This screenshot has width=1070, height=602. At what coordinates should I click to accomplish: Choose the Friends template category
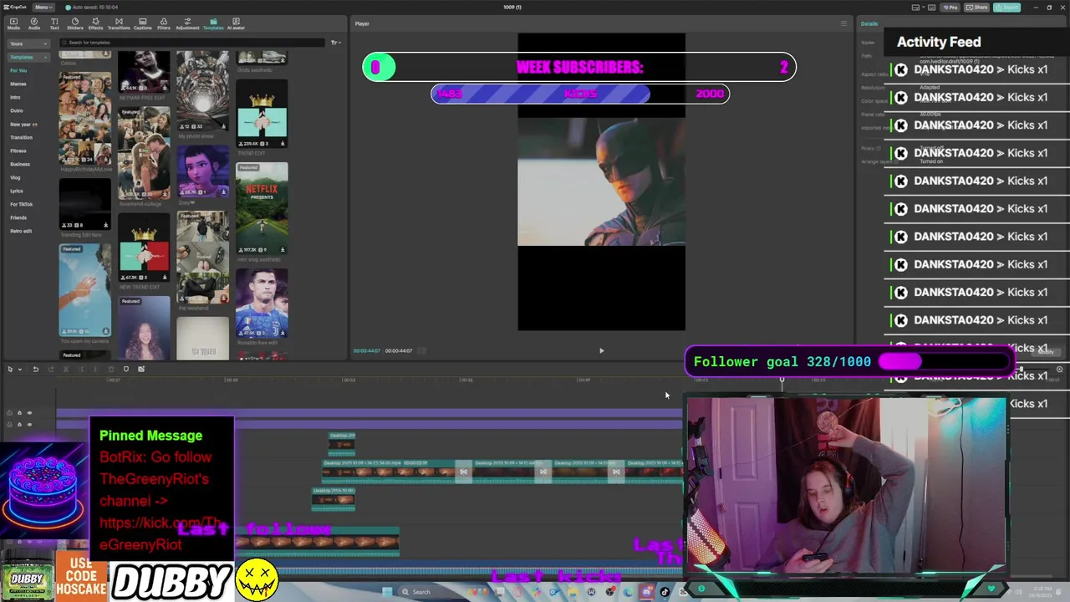coord(18,217)
